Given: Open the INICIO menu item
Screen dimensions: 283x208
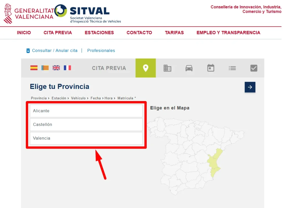Looking at the screenshot, I should pyautogui.click(x=24, y=33).
